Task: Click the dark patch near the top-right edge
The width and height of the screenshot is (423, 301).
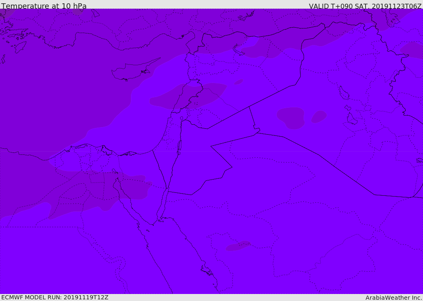Action: coord(411,50)
